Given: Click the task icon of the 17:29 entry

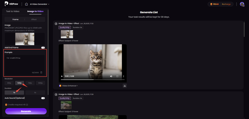Looking at the screenshot, I should click(x=56, y=95).
